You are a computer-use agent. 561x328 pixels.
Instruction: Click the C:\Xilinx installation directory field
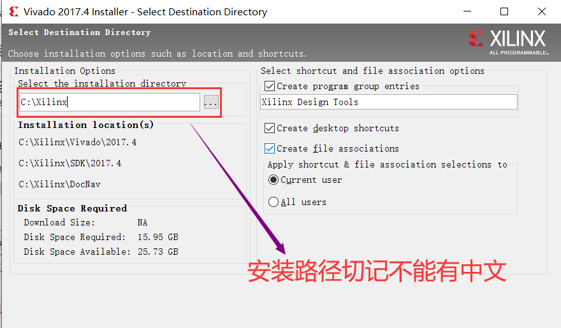pyautogui.click(x=109, y=102)
